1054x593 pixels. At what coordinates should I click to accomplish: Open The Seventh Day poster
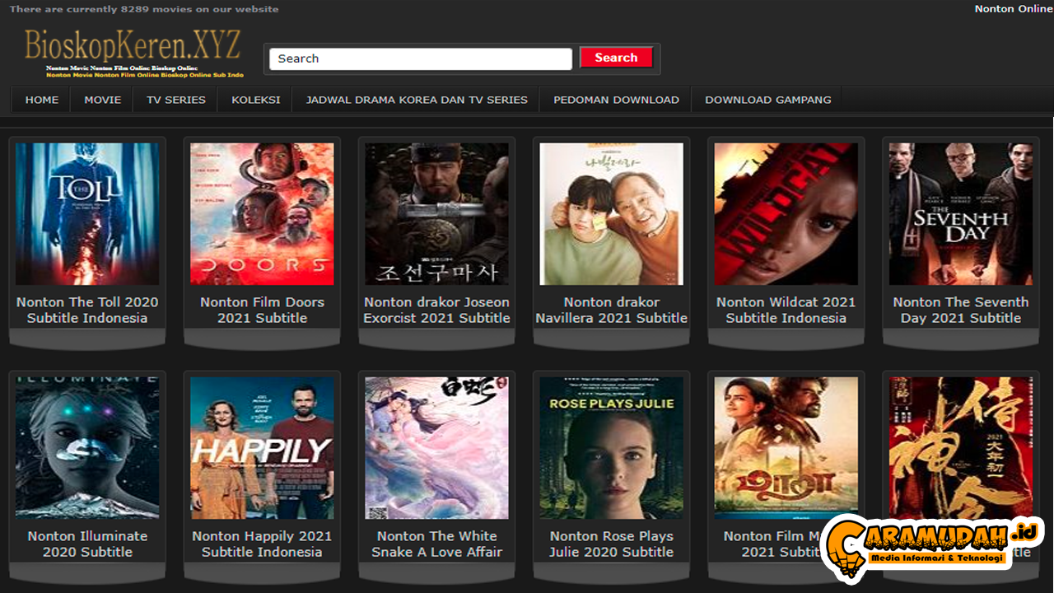click(x=960, y=214)
